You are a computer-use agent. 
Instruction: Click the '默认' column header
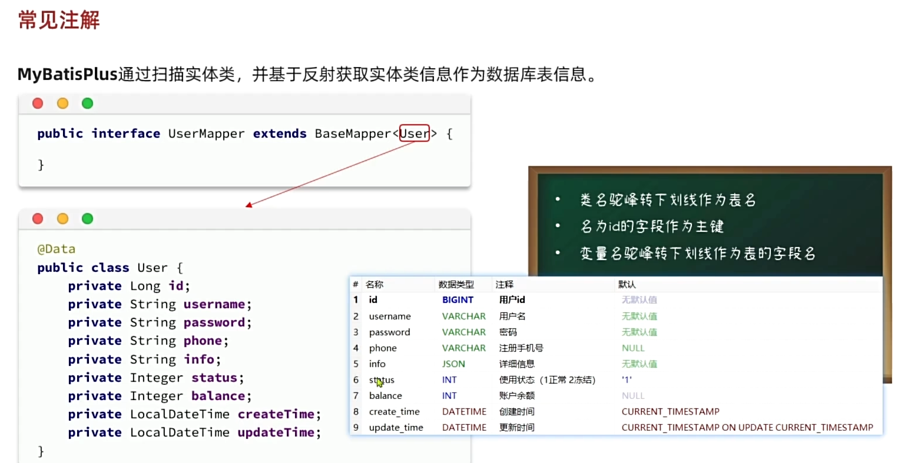(627, 284)
